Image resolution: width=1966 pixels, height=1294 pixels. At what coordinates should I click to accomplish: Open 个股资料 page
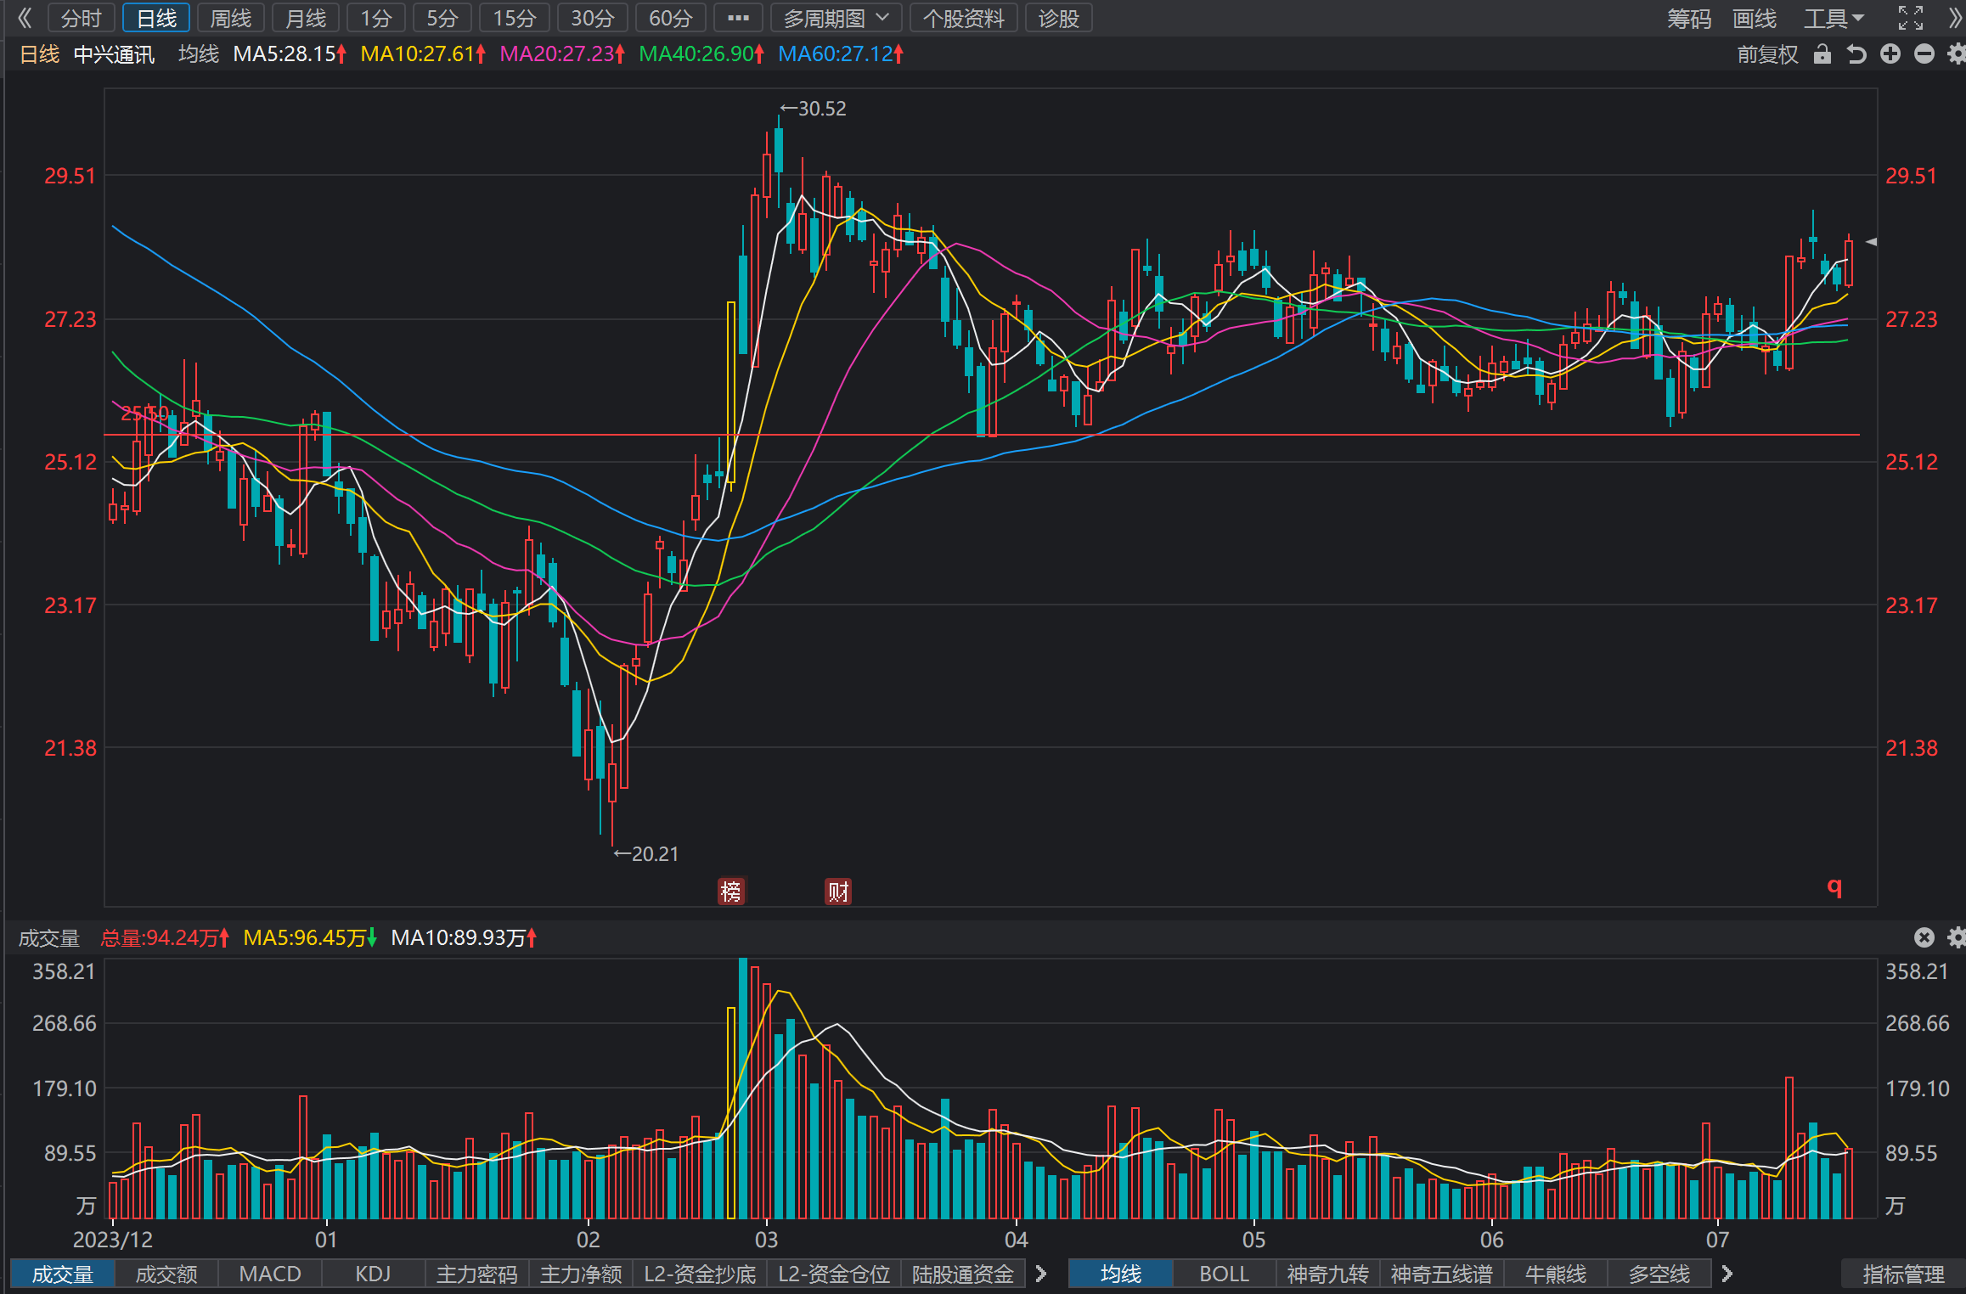(964, 18)
